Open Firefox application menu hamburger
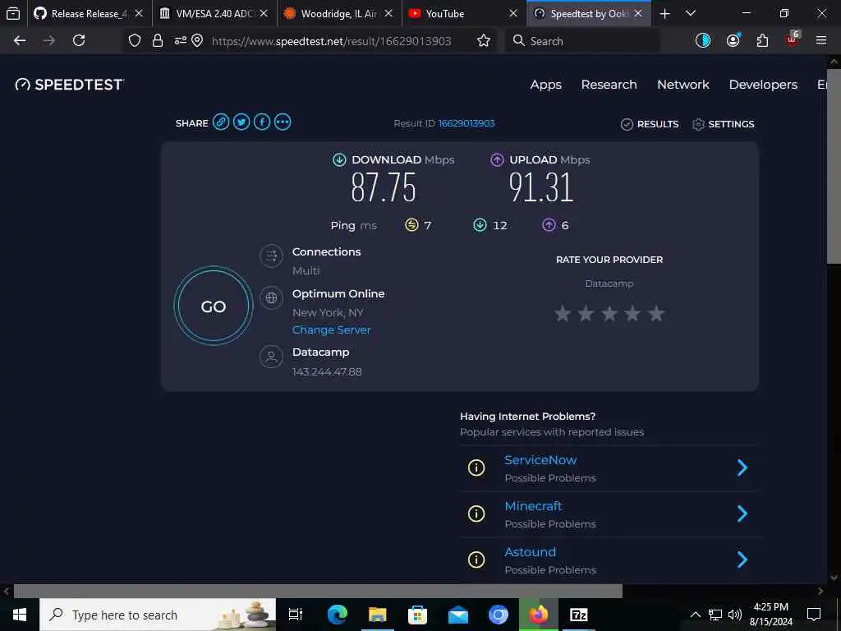This screenshot has width=841, height=631. tap(821, 40)
